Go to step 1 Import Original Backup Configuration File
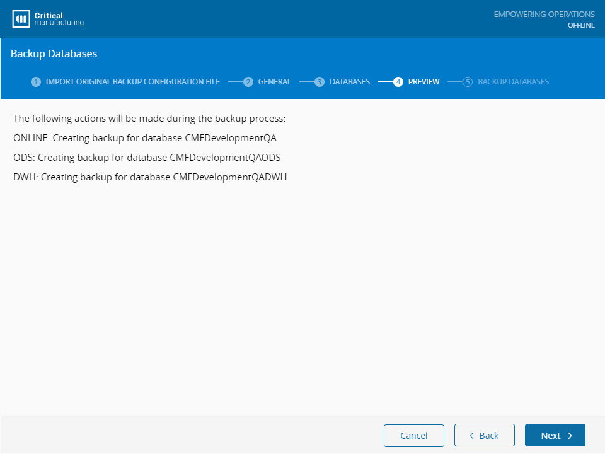 [x=125, y=82]
